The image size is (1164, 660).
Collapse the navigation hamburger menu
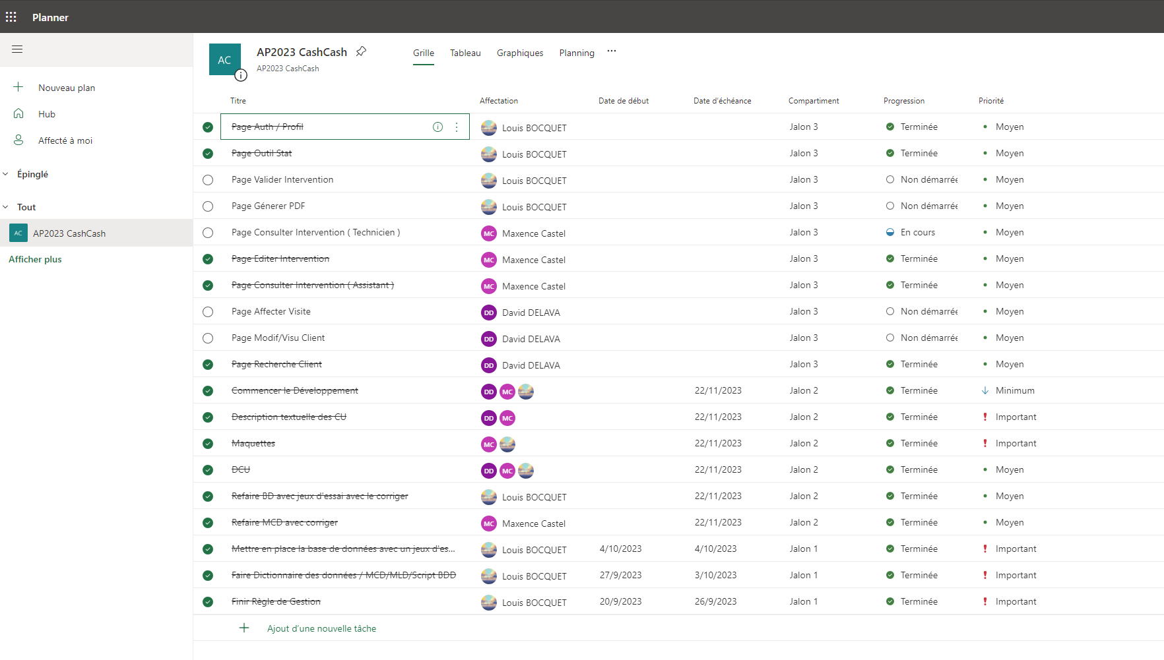coord(17,49)
